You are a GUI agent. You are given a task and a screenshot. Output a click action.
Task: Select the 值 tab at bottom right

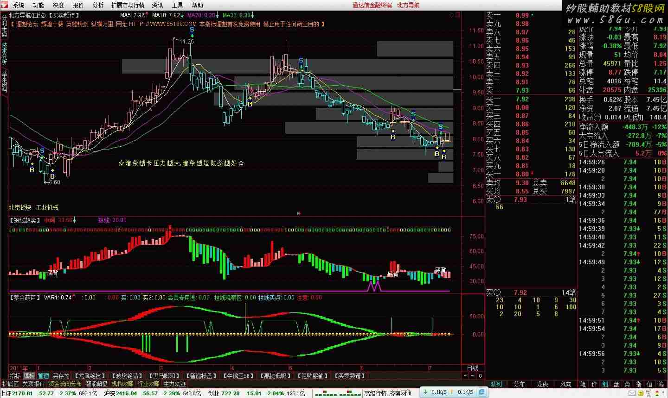[x=650, y=384]
